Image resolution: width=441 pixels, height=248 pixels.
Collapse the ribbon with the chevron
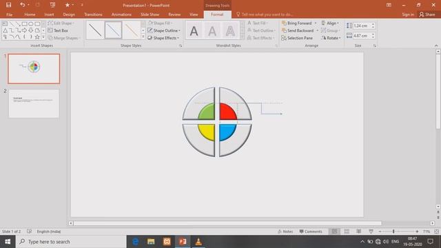pos(436,45)
